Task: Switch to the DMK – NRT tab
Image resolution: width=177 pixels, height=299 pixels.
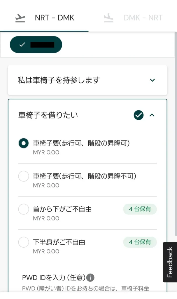Action: pos(143,18)
